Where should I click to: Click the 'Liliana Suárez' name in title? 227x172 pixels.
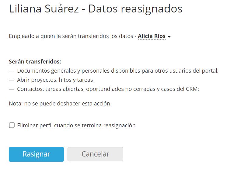pyautogui.click(x=44, y=9)
